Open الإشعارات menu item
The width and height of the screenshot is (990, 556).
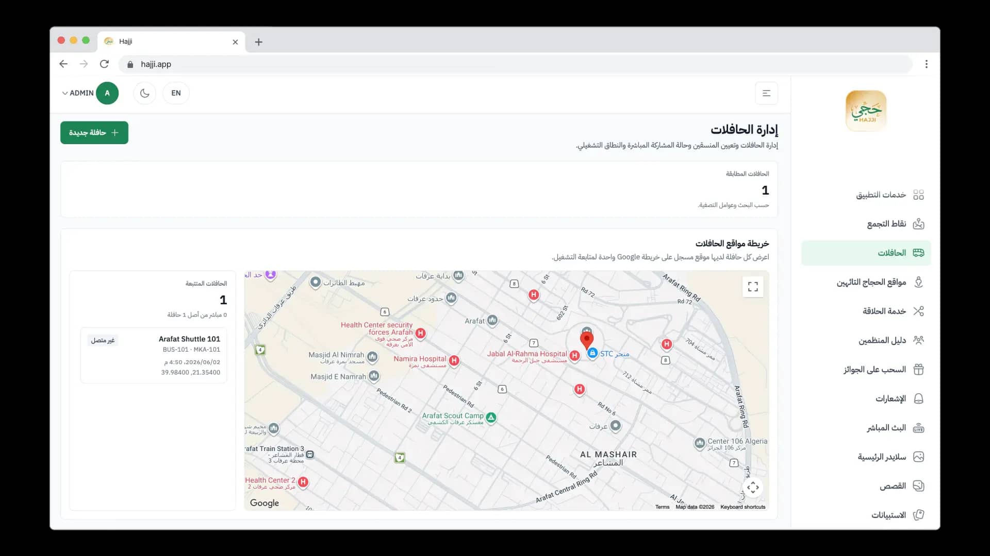coord(866,398)
